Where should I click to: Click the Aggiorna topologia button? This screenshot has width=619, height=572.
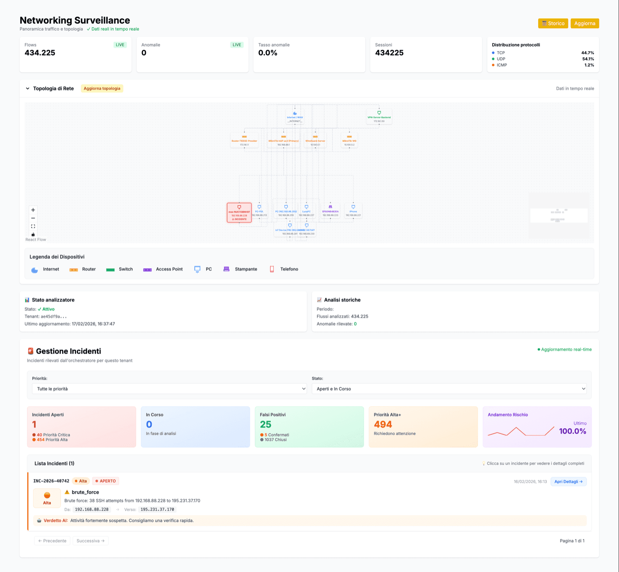tap(102, 89)
